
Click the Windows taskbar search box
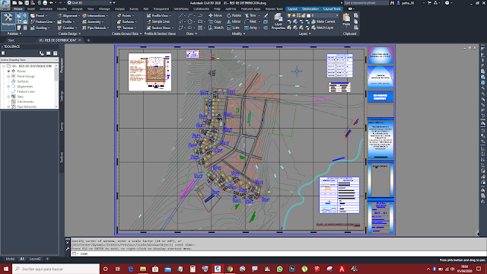pyautogui.click(x=56, y=269)
